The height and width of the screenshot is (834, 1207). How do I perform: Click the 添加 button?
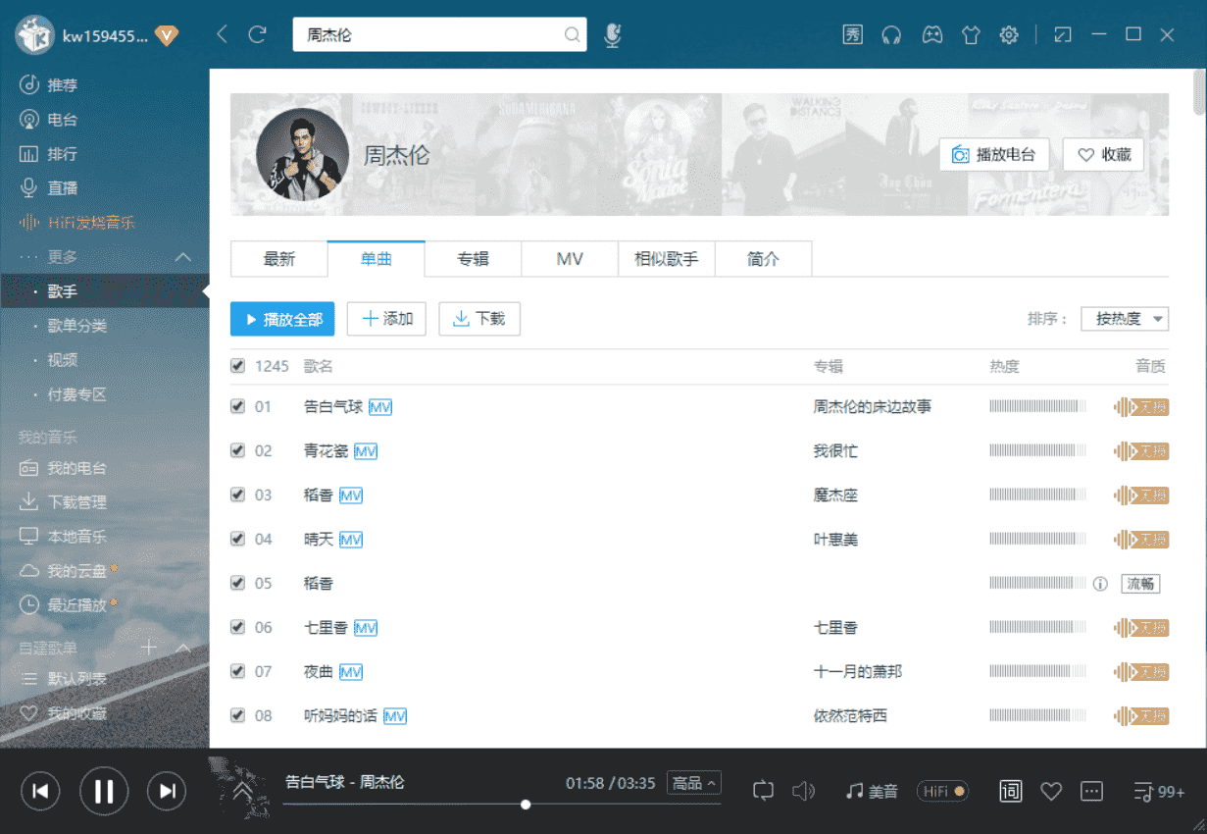tap(386, 319)
